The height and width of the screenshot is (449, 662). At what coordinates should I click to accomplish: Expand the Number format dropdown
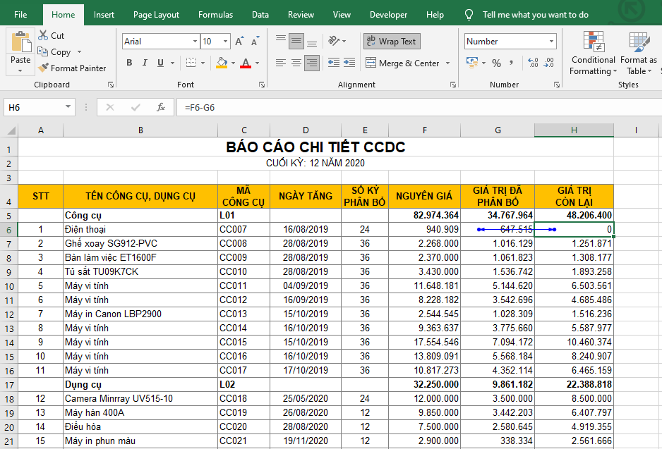pyautogui.click(x=550, y=42)
